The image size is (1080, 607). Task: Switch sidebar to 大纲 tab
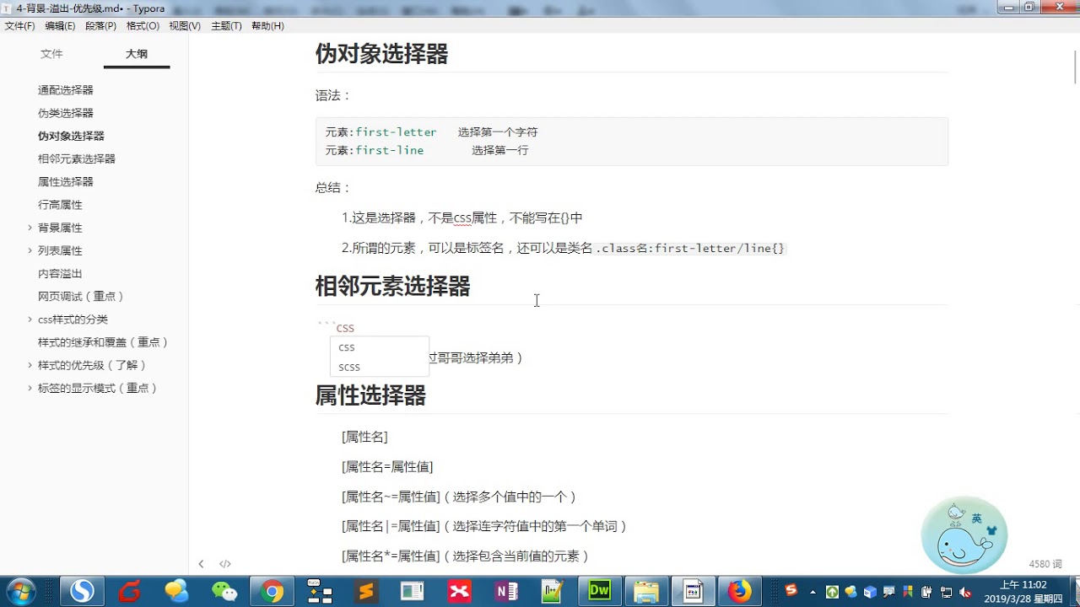point(137,54)
